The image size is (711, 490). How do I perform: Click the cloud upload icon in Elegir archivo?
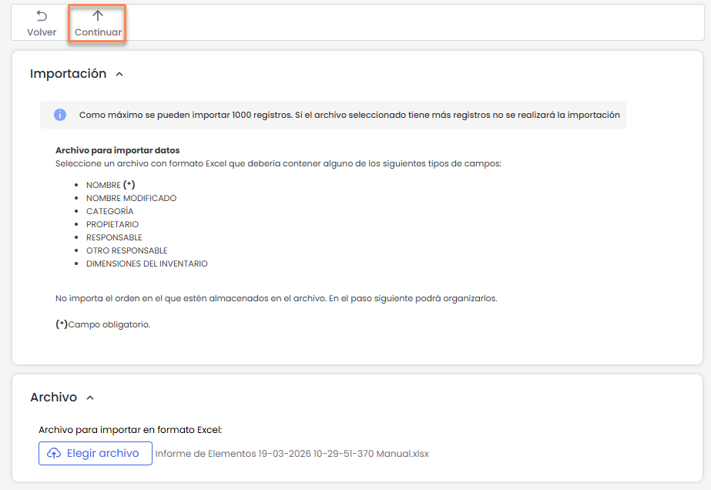[x=54, y=454]
